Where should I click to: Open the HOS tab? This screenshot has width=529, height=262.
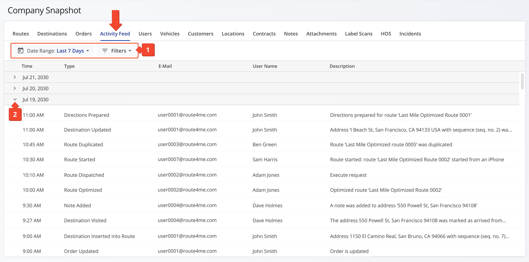(x=386, y=34)
